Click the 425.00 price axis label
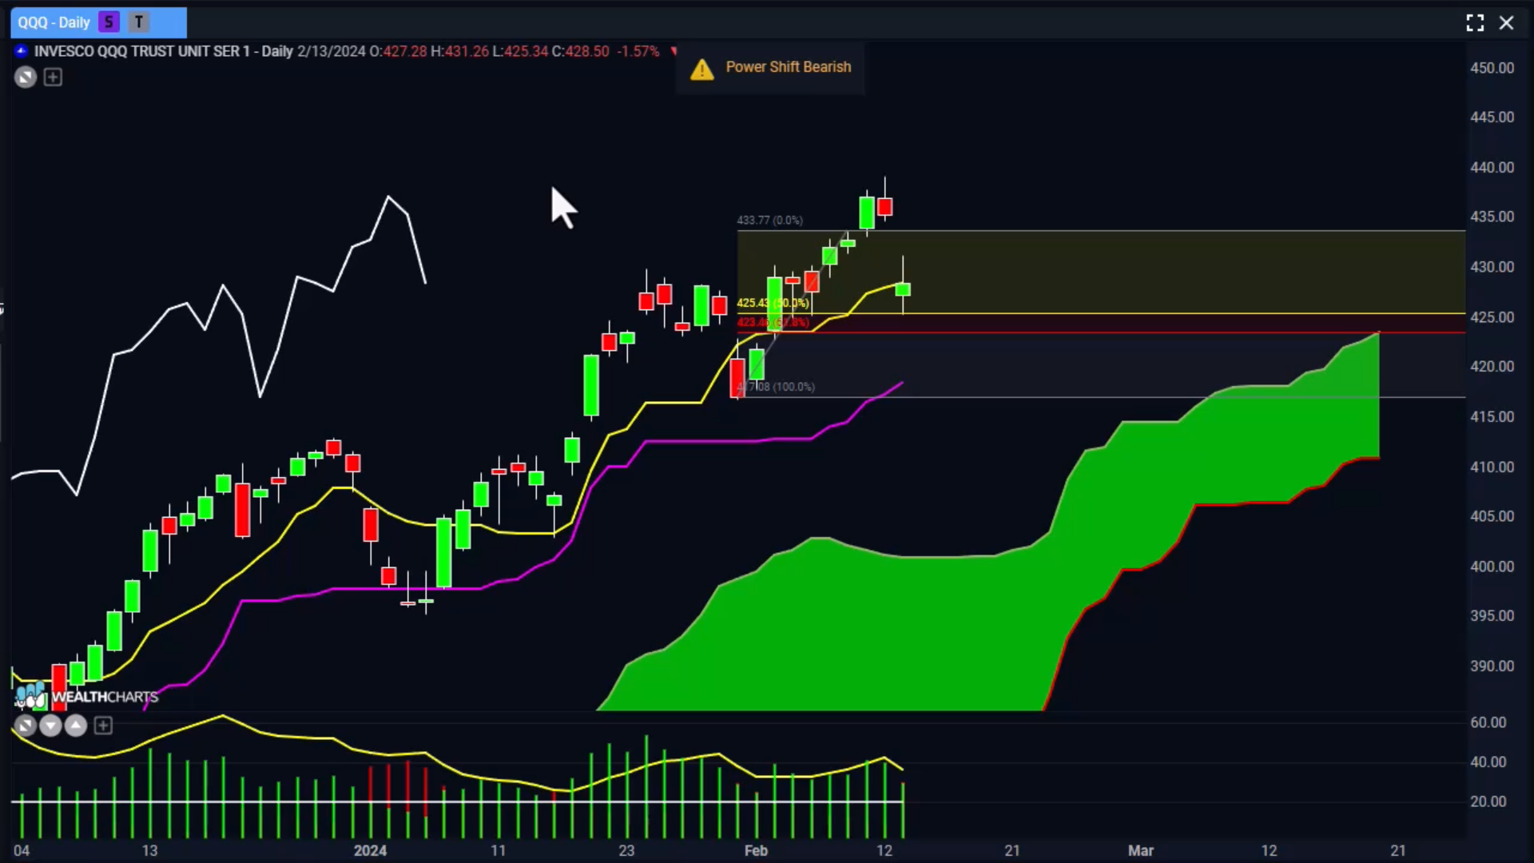Screen dimensions: 1534x863 click(1492, 317)
